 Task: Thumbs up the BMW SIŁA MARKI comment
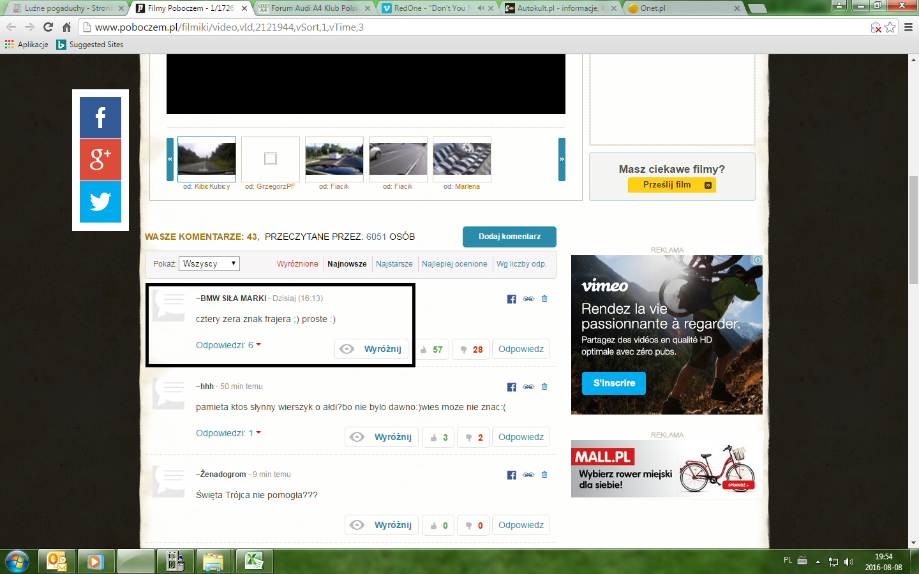tap(432, 350)
